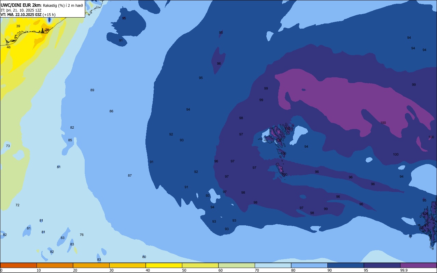
Task: Click the purple legend segment above 99.9
Action: [x=418, y=265]
